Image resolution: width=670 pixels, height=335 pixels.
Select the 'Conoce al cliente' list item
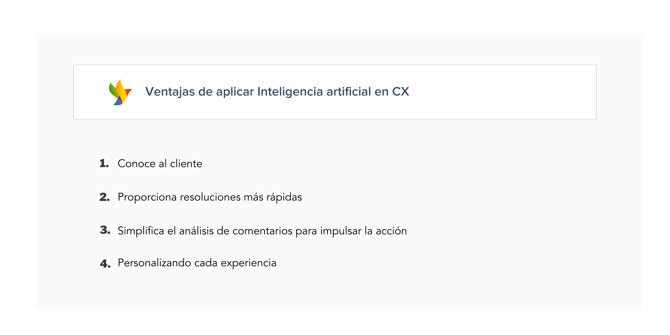[x=160, y=164]
